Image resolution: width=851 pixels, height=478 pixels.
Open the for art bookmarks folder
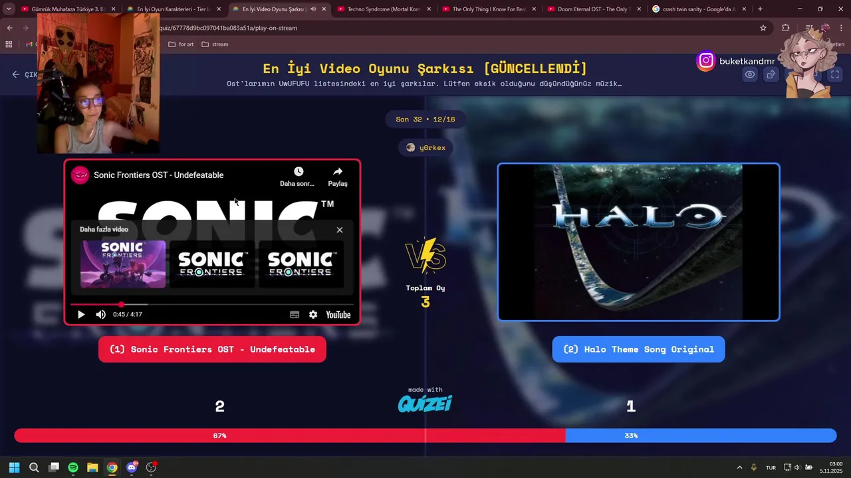pyautogui.click(x=181, y=44)
